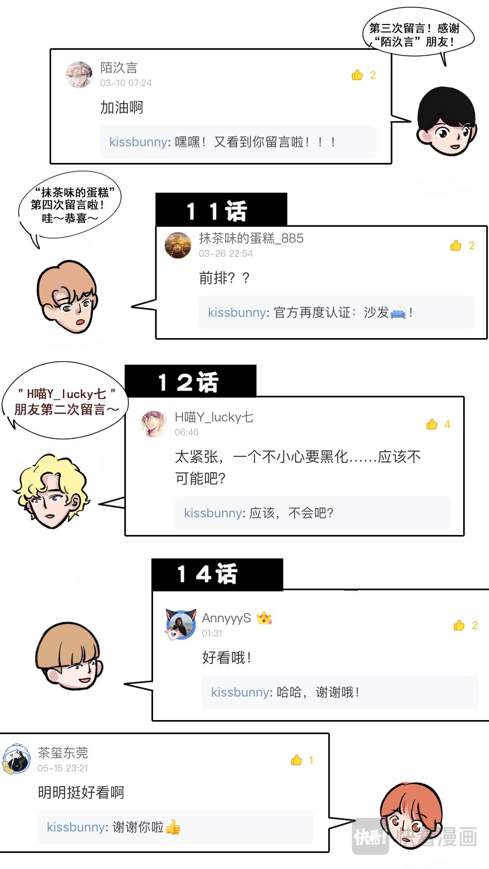The height and width of the screenshot is (869, 489).
Task: Click kissbunny in the 谢谢你啦 reply
Action: 76,827
